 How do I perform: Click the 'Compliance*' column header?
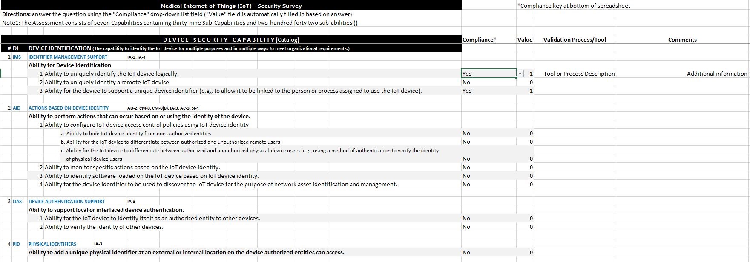pyautogui.click(x=480, y=40)
